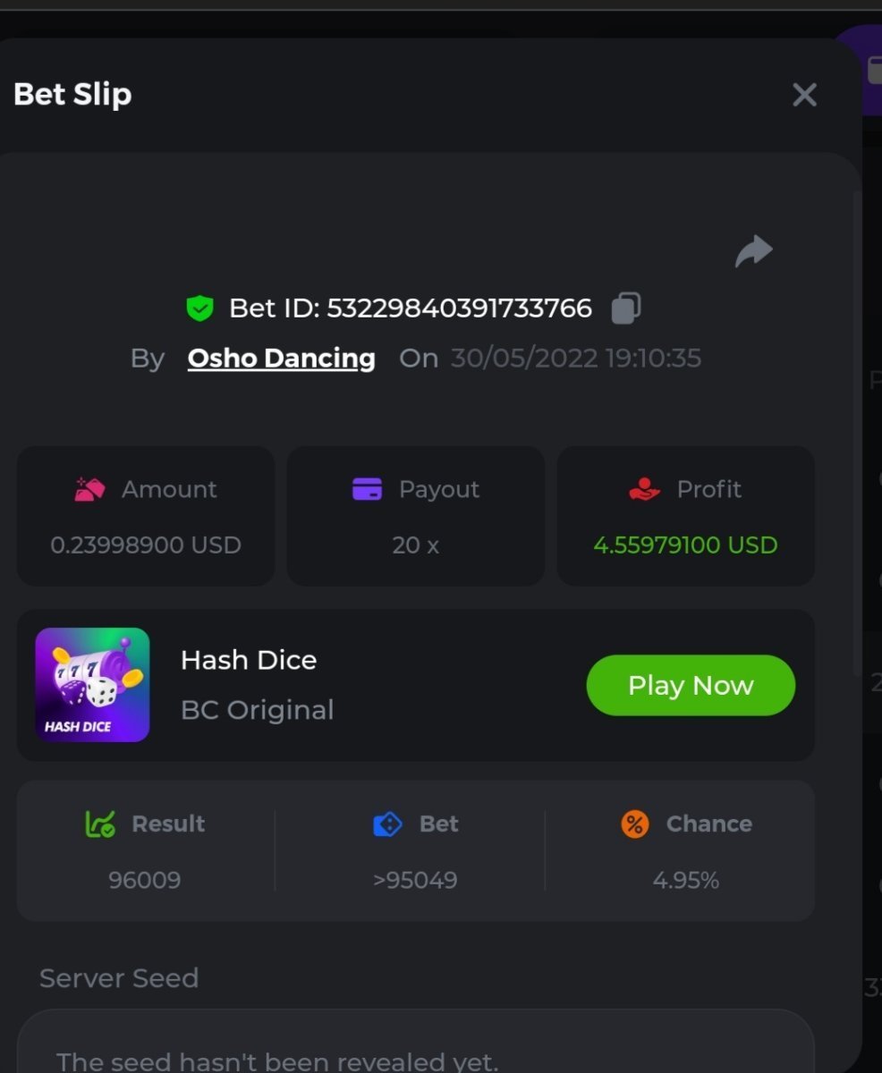Click the green 4.55979100 USD profit value
Viewport: 882px width, 1073px height.
(685, 545)
